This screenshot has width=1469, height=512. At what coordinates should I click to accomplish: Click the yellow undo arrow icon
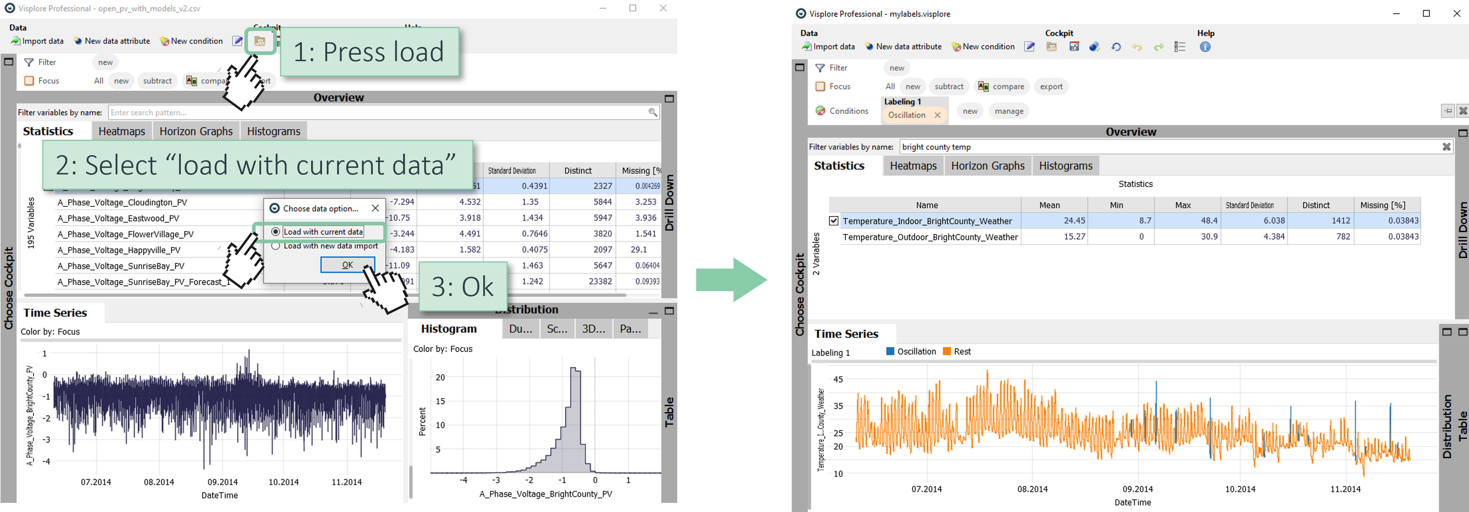(x=1137, y=47)
